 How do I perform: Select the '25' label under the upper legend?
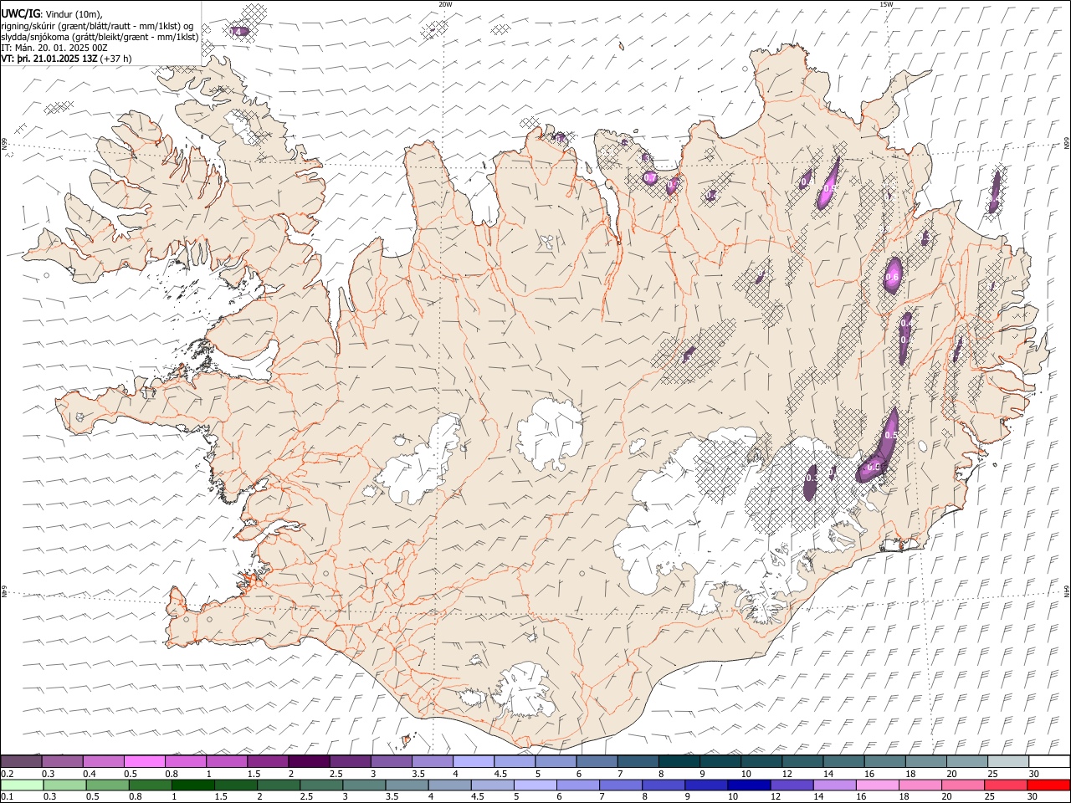click(x=992, y=774)
